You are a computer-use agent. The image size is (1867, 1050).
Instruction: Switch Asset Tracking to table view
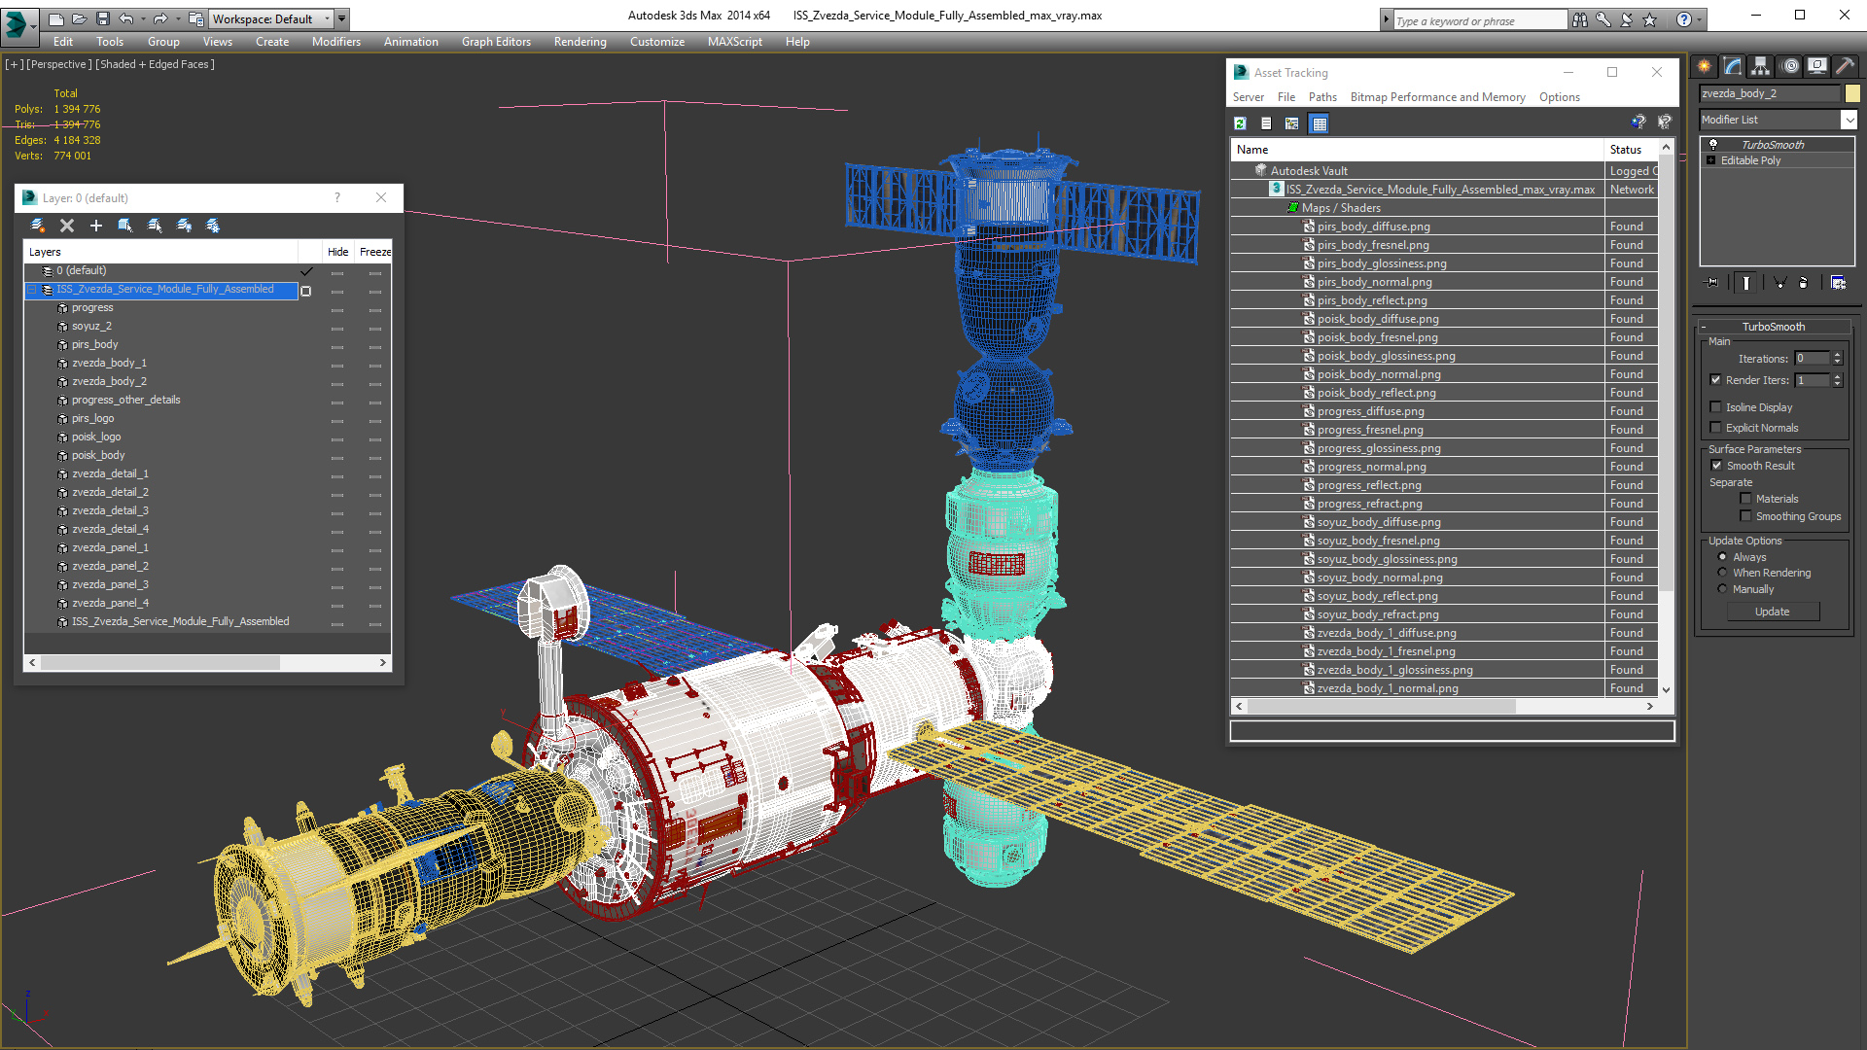coord(1319,123)
